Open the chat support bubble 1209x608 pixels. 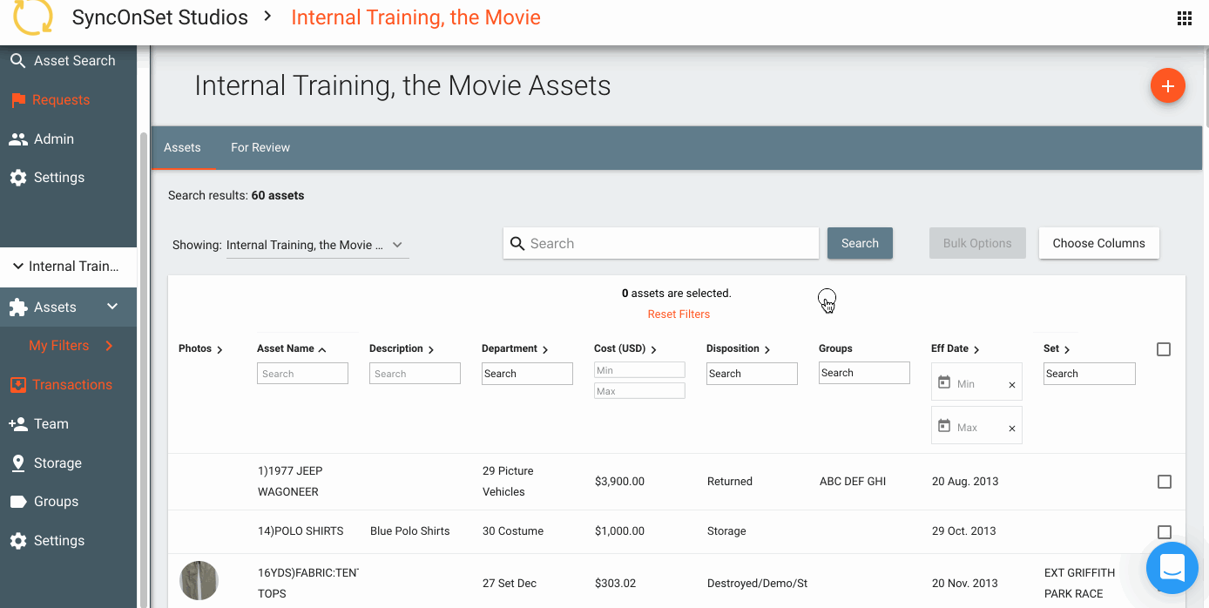point(1172,568)
